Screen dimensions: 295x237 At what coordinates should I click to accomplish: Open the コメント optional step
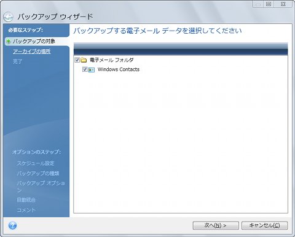pos(26,210)
